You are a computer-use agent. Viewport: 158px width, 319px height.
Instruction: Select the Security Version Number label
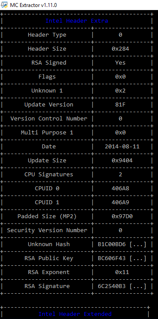tap(47, 230)
